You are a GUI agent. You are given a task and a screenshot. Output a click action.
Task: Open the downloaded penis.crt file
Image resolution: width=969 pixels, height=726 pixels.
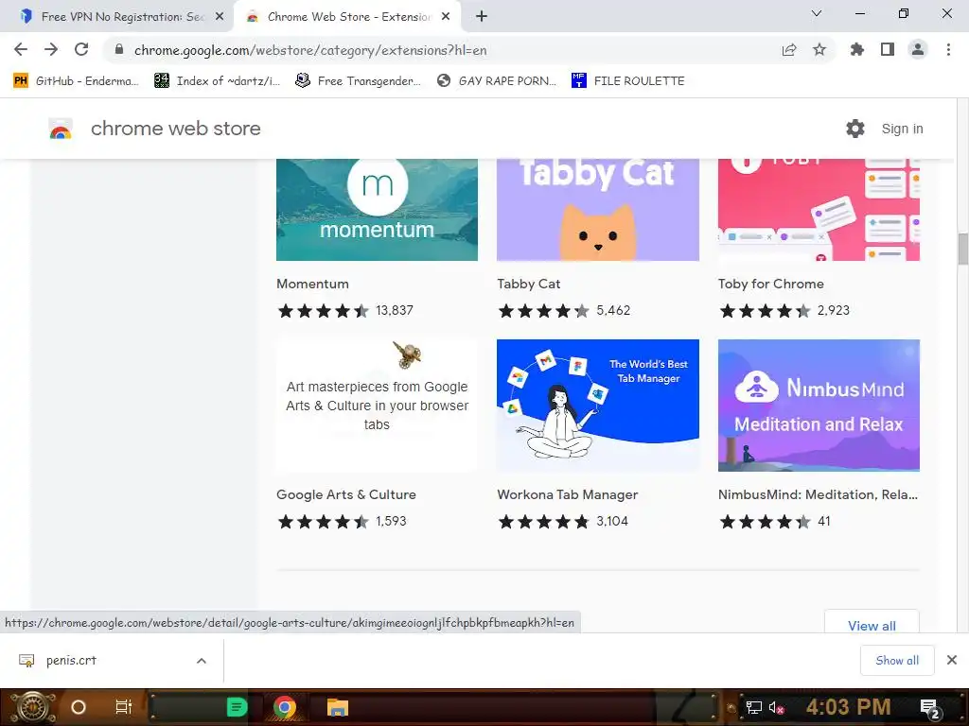(71, 661)
